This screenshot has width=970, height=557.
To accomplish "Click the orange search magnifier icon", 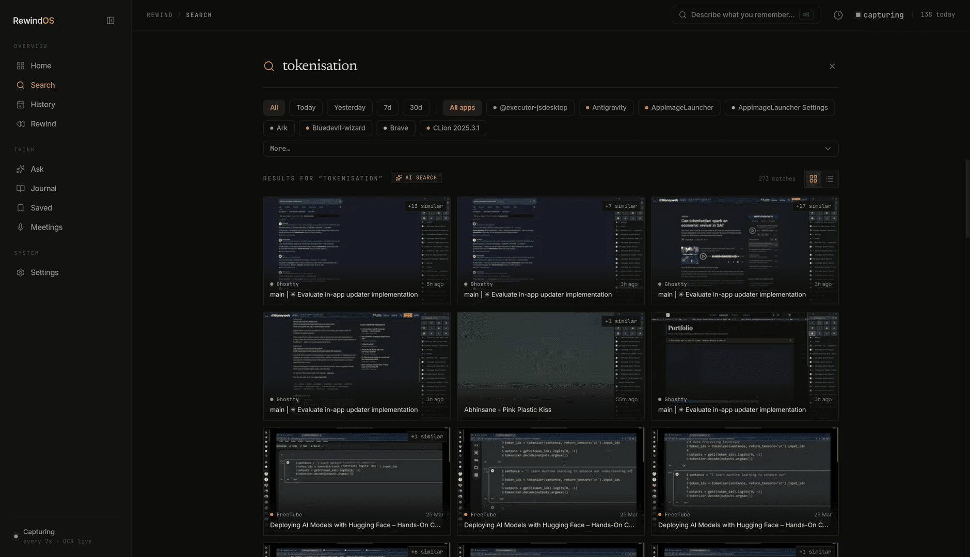I will pos(269,66).
